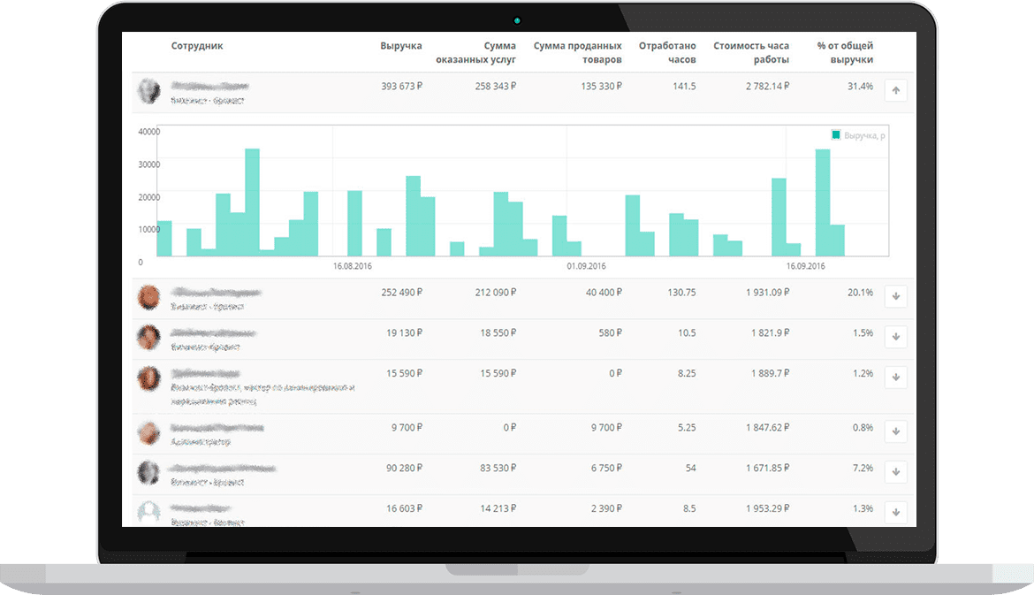Select the 1 847.62 ₽ hourly cost cell
The height and width of the screenshot is (595, 1034).
[x=768, y=427]
